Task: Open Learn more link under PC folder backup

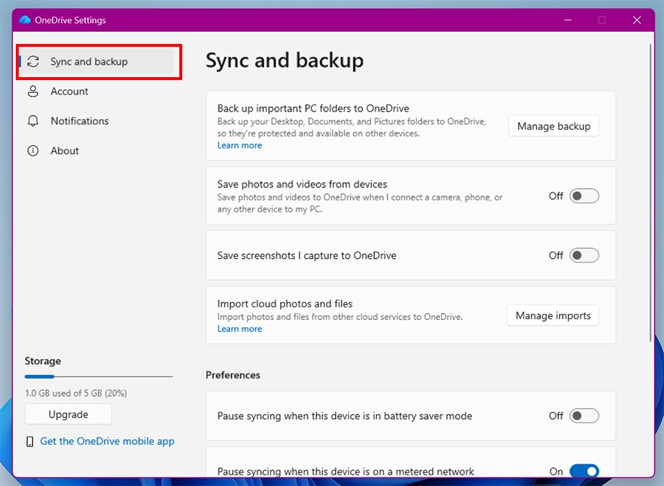Action: coord(240,146)
